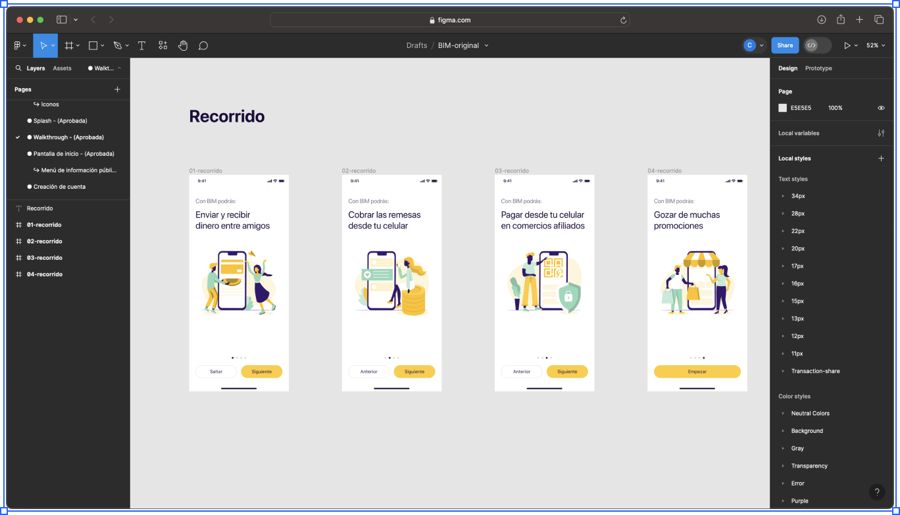Image resolution: width=900 pixels, height=515 pixels.
Task: Select the Text tool
Action: tap(141, 45)
